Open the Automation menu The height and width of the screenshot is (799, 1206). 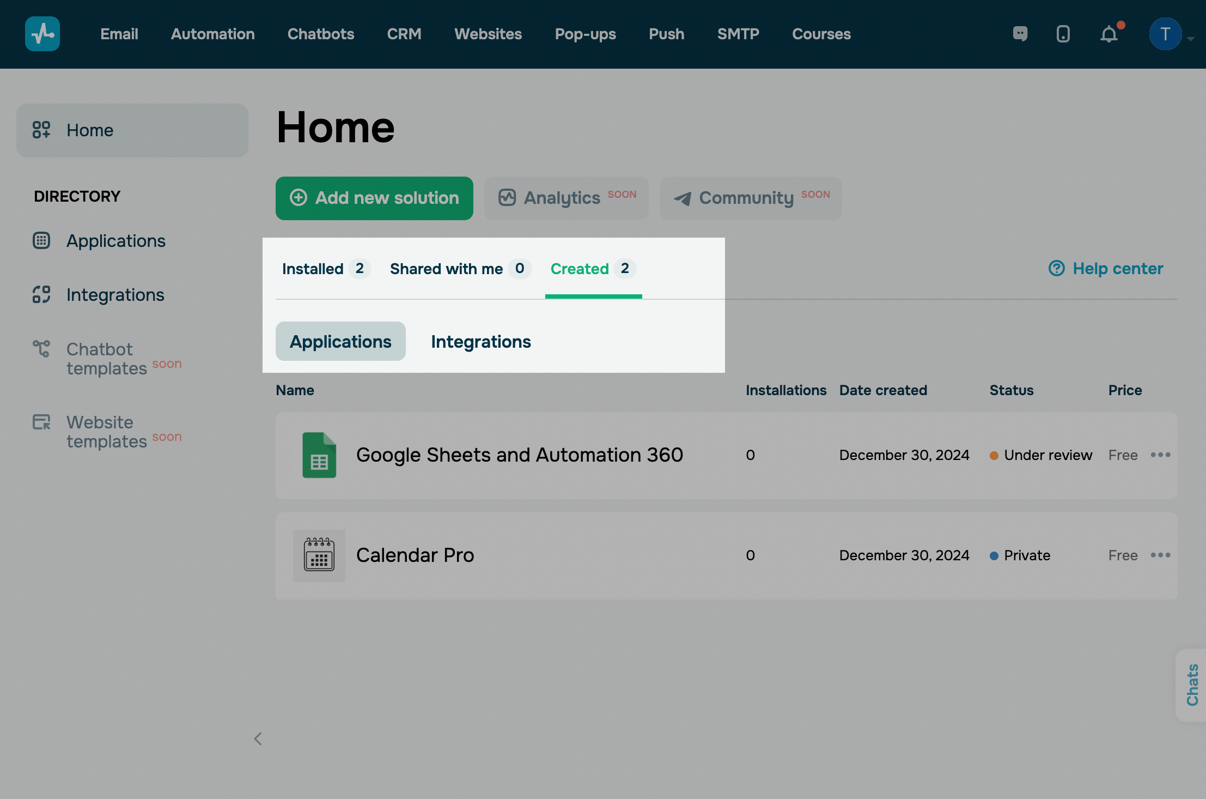[x=213, y=34]
